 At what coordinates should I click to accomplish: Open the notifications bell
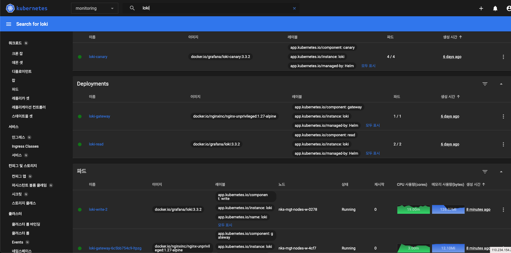pyautogui.click(x=495, y=8)
